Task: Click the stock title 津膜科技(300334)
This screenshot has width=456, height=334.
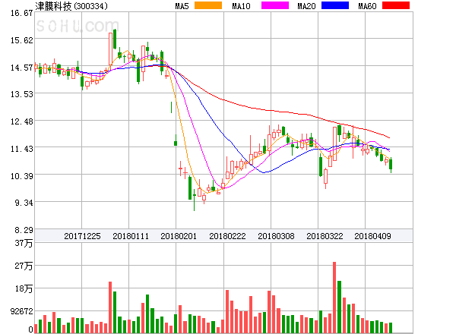Action: (71, 6)
